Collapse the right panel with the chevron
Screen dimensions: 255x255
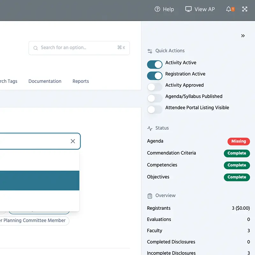pyautogui.click(x=243, y=36)
